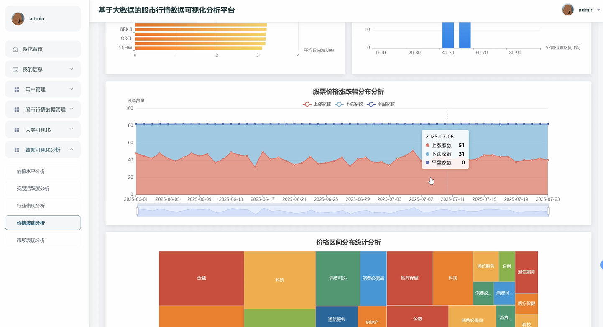Click the 房地产 treemap block
This screenshot has height=327, width=603.
point(372,317)
